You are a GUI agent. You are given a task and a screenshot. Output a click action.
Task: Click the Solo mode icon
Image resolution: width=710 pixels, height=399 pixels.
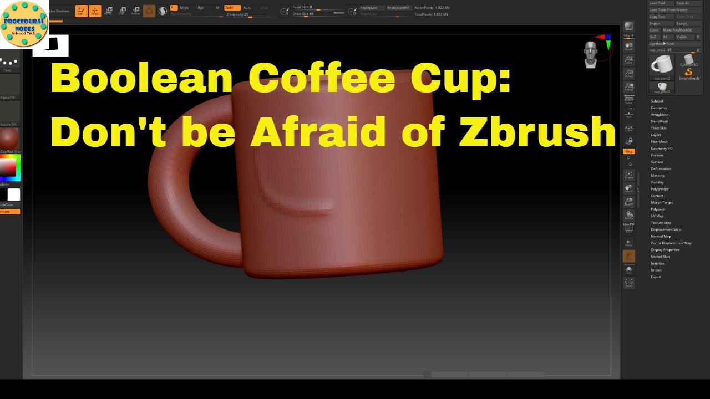(628, 270)
